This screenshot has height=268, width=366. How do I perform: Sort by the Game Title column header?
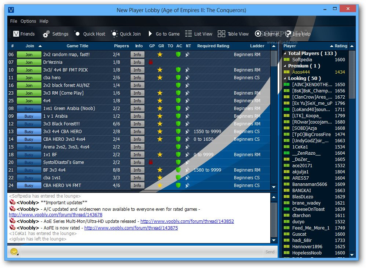pyautogui.click(x=77, y=46)
